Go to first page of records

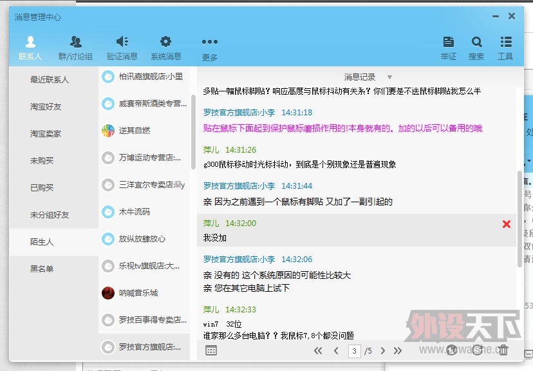pos(318,350)
